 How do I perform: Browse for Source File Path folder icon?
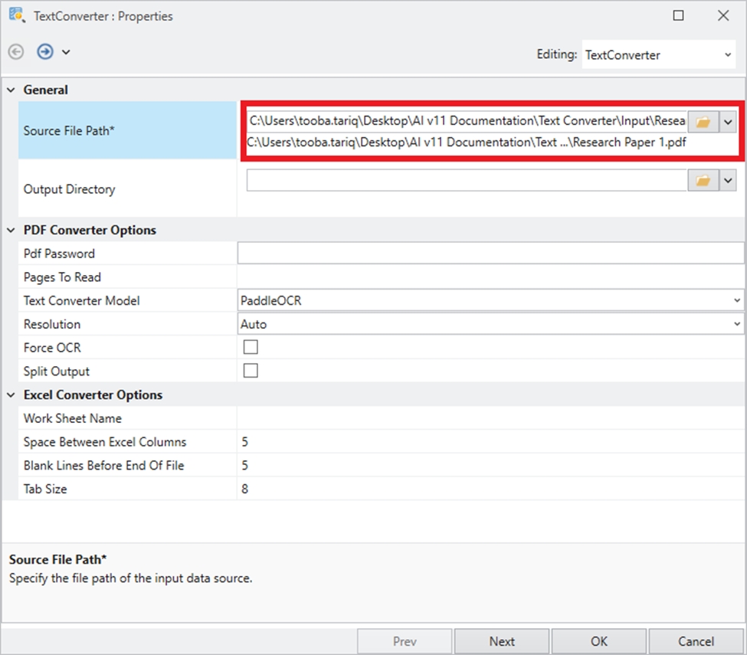tap(703, 122)
